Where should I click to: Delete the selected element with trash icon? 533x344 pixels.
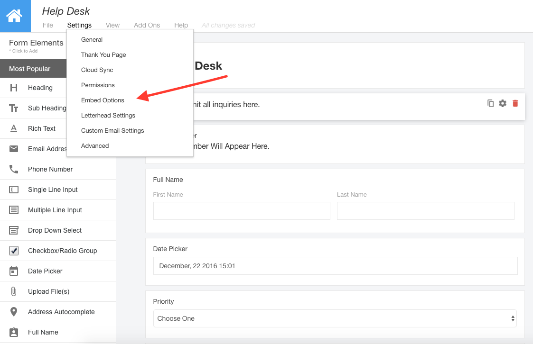pos(515,103)
